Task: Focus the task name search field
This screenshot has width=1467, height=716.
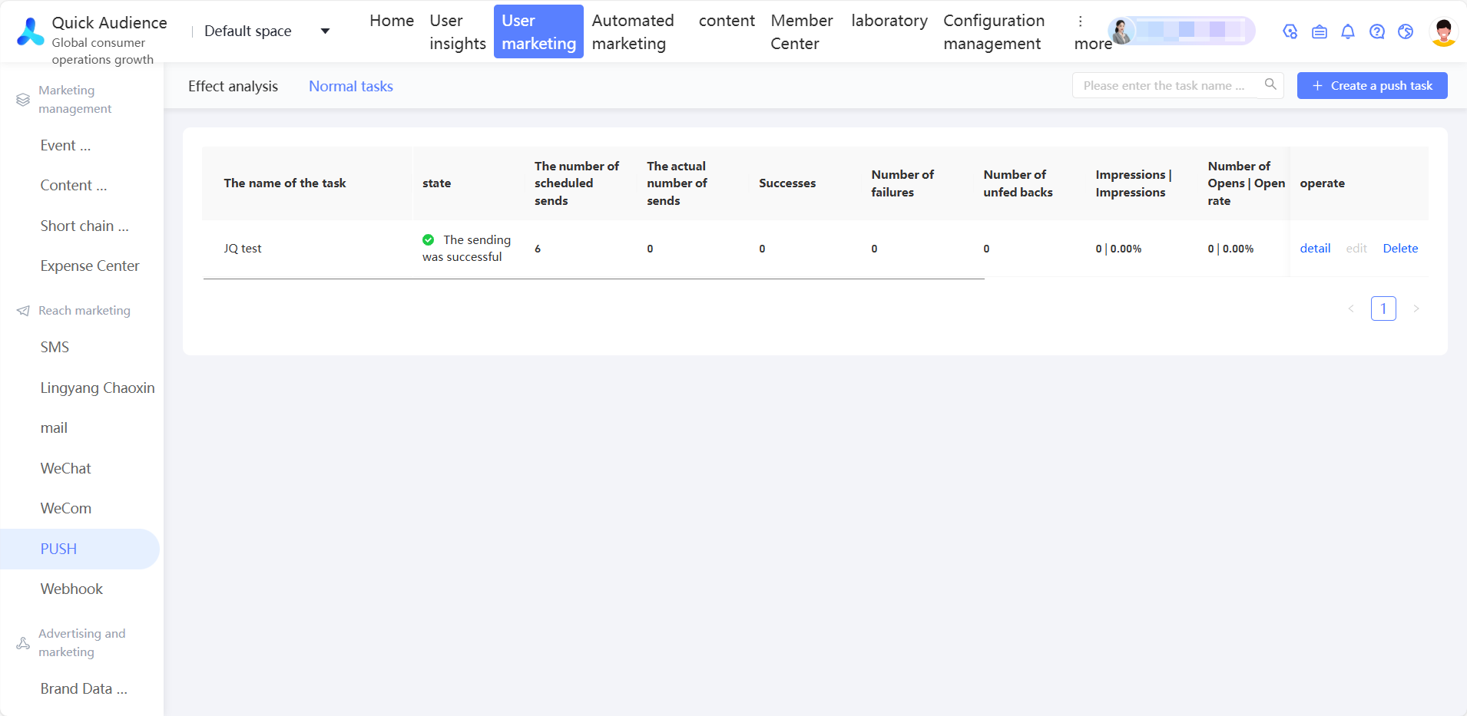Action: [1164, 86]
